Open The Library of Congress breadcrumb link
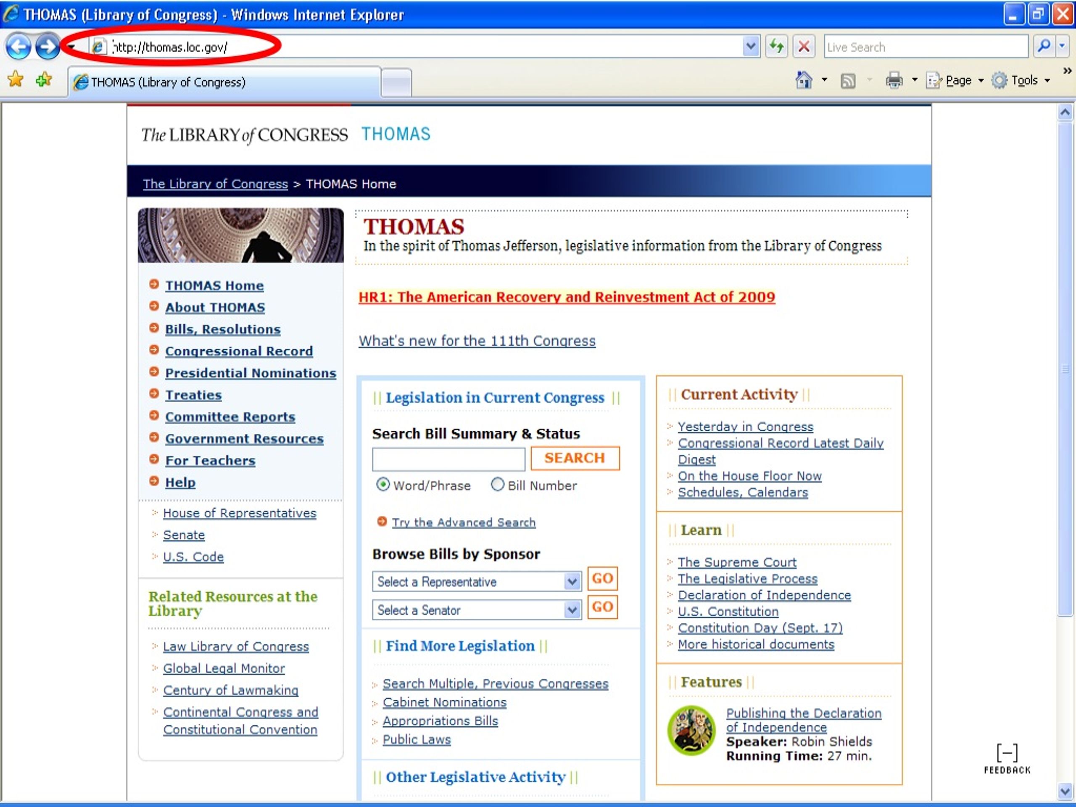 pyautogui.click(x=216, y=184)
